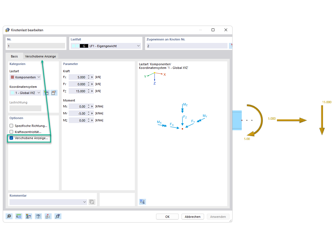Open the Koordinatensystem Global XYZ dropdown
Image resolution: width=335 pixels, height=251 pixels.
pos(25,93)
